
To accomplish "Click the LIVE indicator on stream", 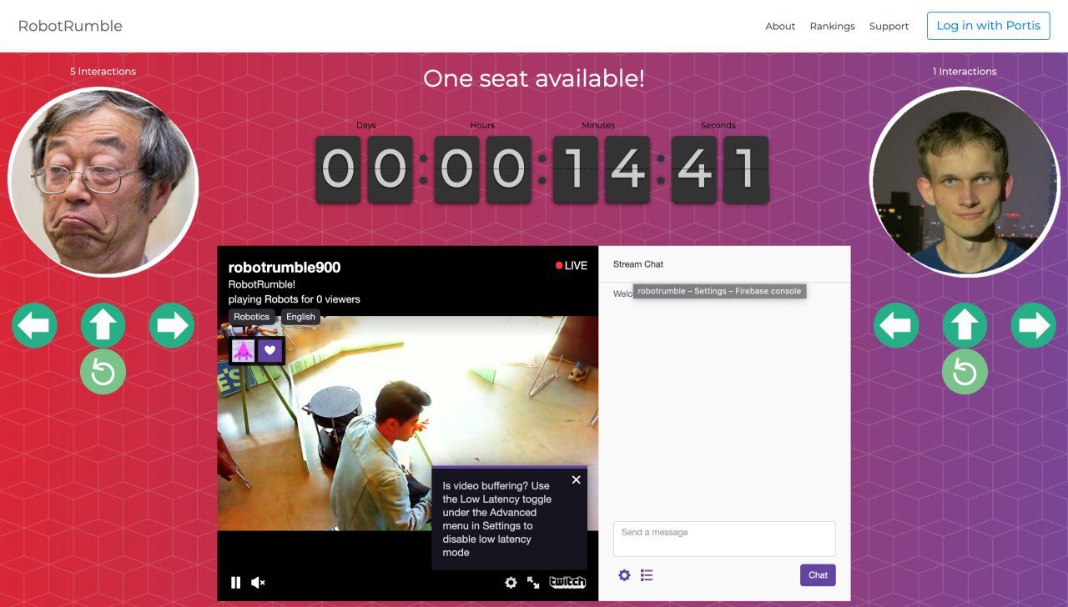I will (x=572, y=266).
